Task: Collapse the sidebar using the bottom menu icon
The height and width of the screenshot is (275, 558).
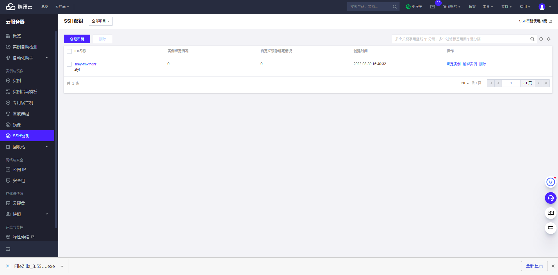Action: [x=8, y=249]
